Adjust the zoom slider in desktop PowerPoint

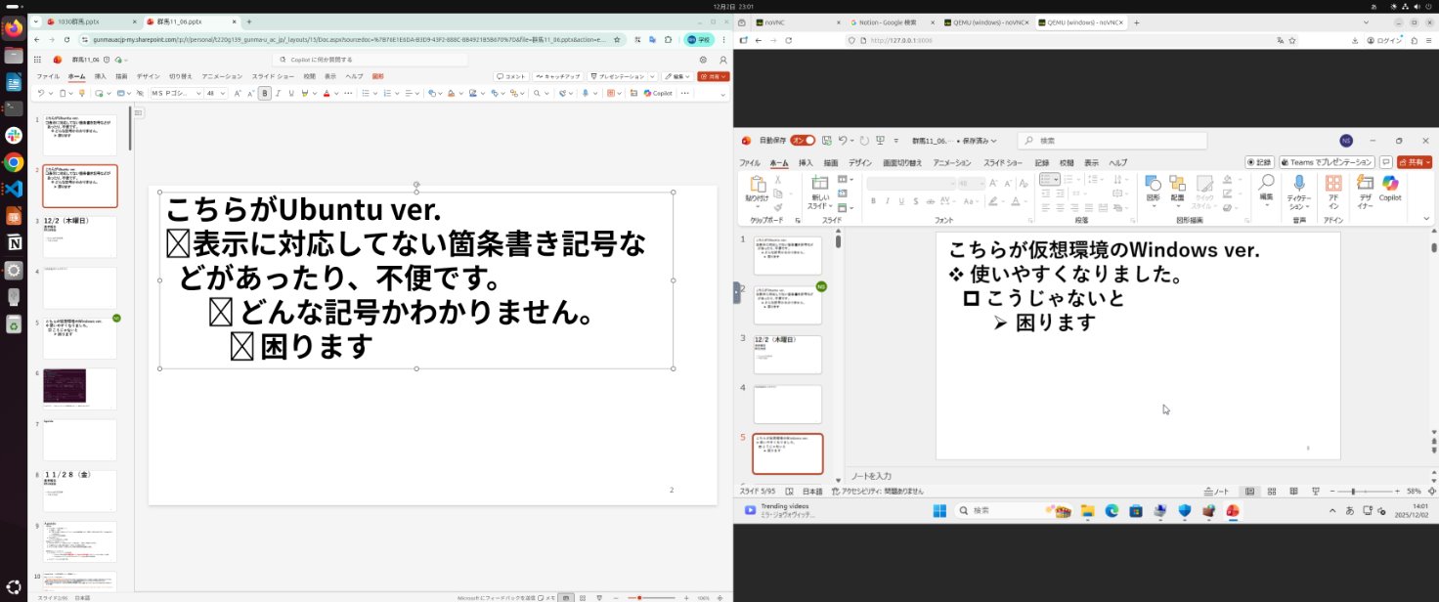pyautogui.click(x=1353, y=491)
